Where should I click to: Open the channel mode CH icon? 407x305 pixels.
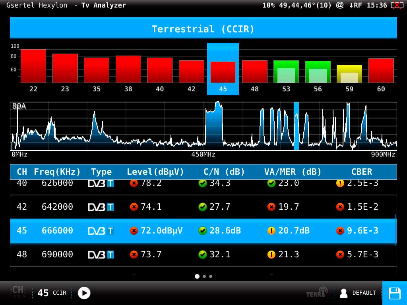[x=17, y=292]
